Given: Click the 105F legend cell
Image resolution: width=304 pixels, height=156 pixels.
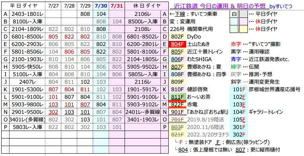Looking at the screenshot, I should tap(239, 119).
